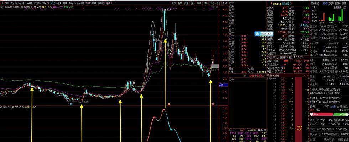Open the 逐笔还原 panel dropdown arrow
The image size is (349, 142).
coord(305,75)
